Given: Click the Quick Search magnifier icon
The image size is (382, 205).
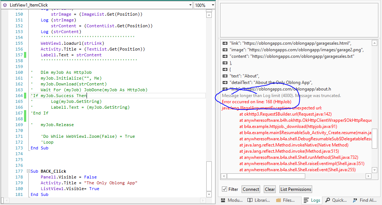Looking at the screenshot, I should pos(328,200).
